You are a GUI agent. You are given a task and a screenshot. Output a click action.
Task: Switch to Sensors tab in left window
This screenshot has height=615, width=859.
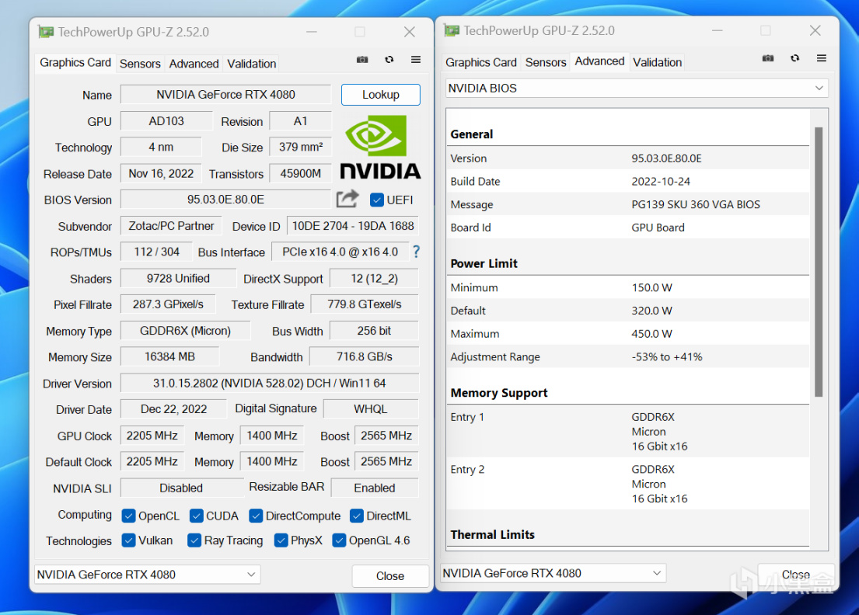tap(140, 64)
